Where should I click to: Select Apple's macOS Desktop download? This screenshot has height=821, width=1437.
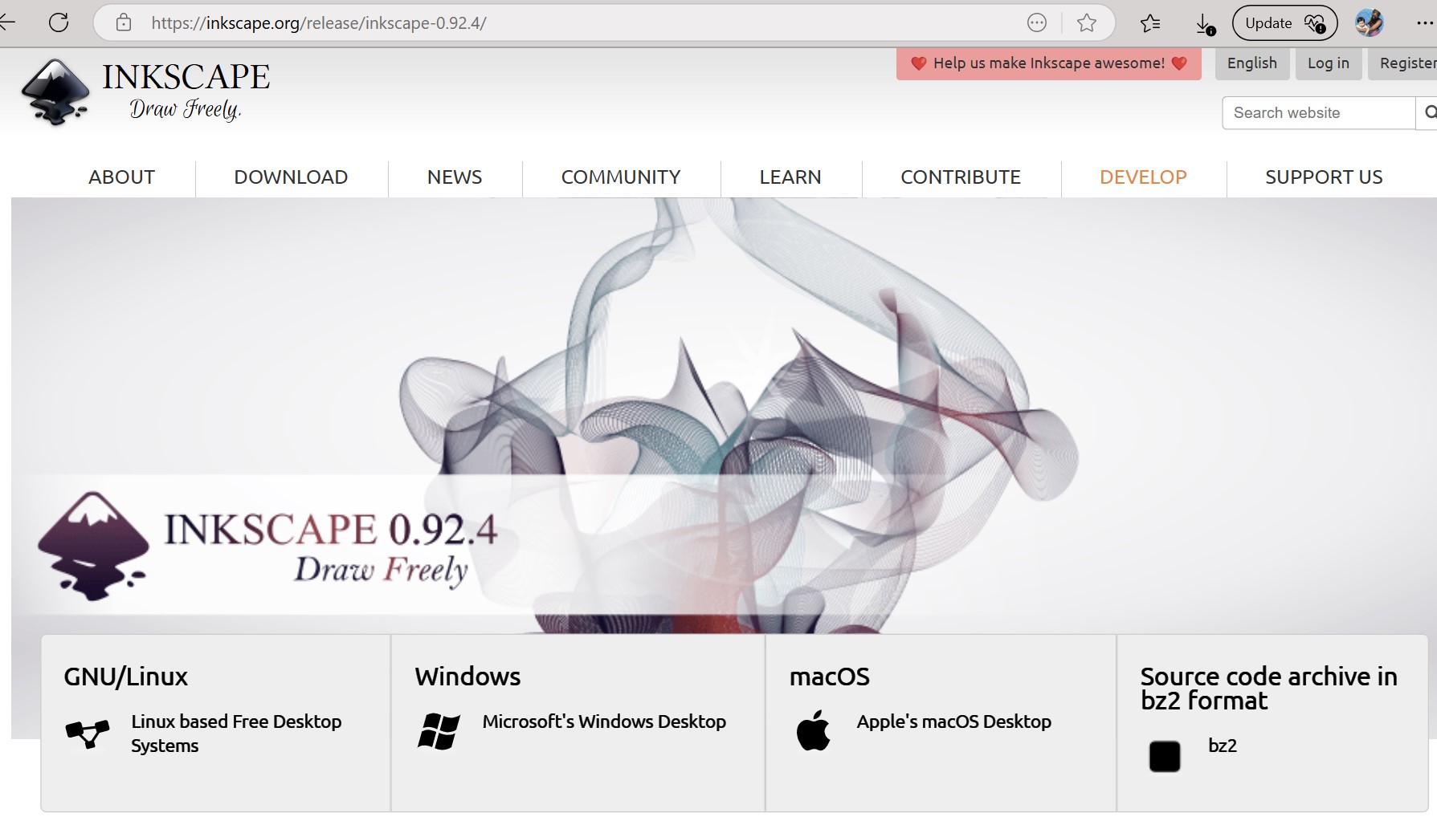point(953,721)
